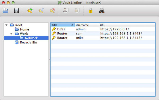This screenshot has width=159, height=100.
Task: Zoom the window with the green button
Action: (x=13, y=3)
